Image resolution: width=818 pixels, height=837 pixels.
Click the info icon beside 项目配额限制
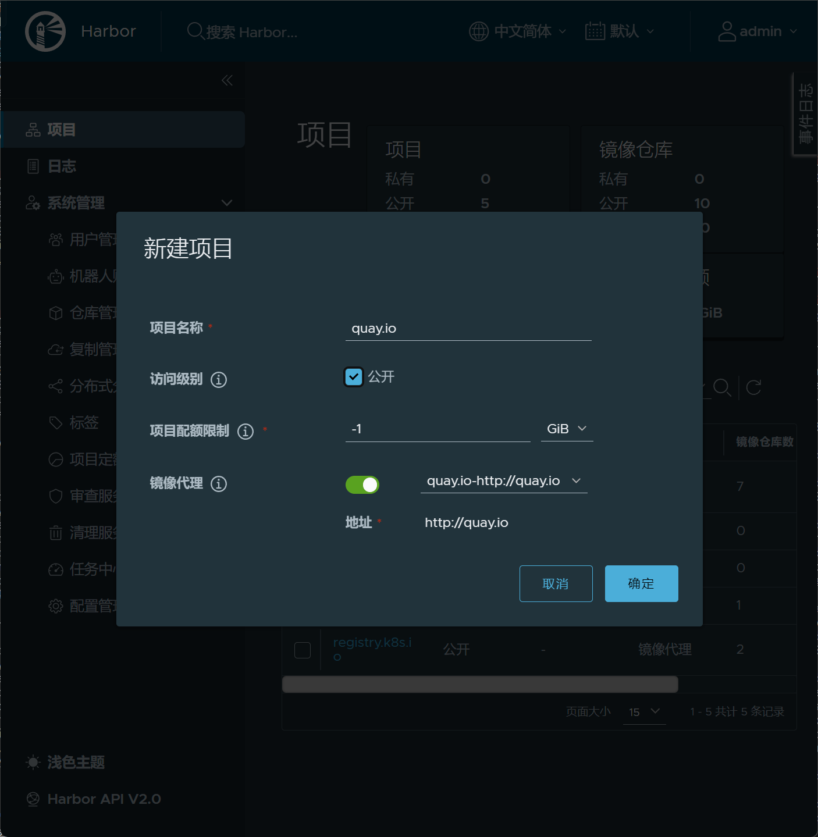click(x=246, y=432)
